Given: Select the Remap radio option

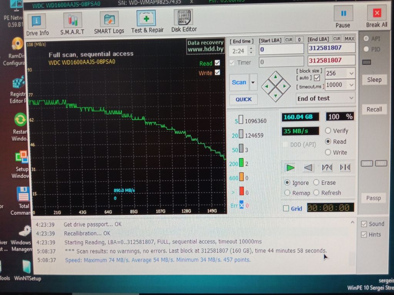Looking at the screenshot, I should click(287, 193).
